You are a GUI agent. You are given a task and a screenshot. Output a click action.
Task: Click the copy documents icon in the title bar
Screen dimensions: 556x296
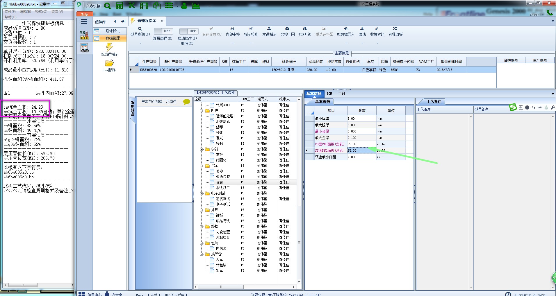[x=156, y=6]
